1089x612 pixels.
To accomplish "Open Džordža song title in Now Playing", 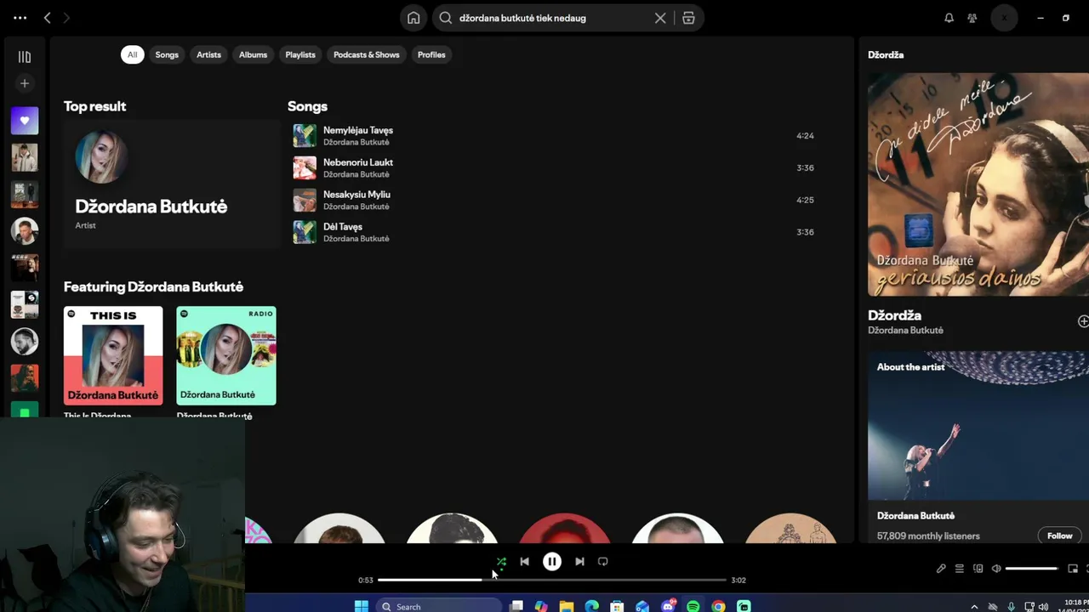I will tap(894, 315).
